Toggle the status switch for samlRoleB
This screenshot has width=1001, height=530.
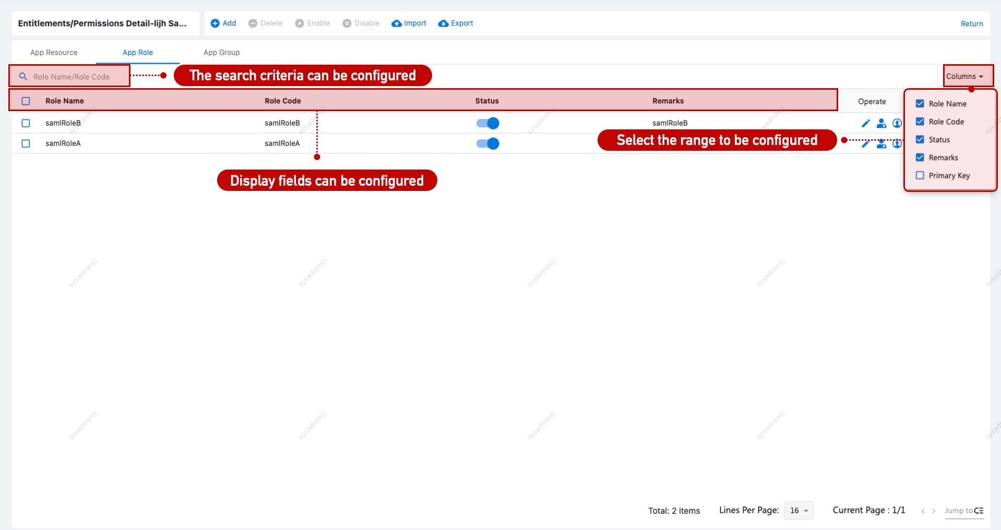click(x=487, y=123)
